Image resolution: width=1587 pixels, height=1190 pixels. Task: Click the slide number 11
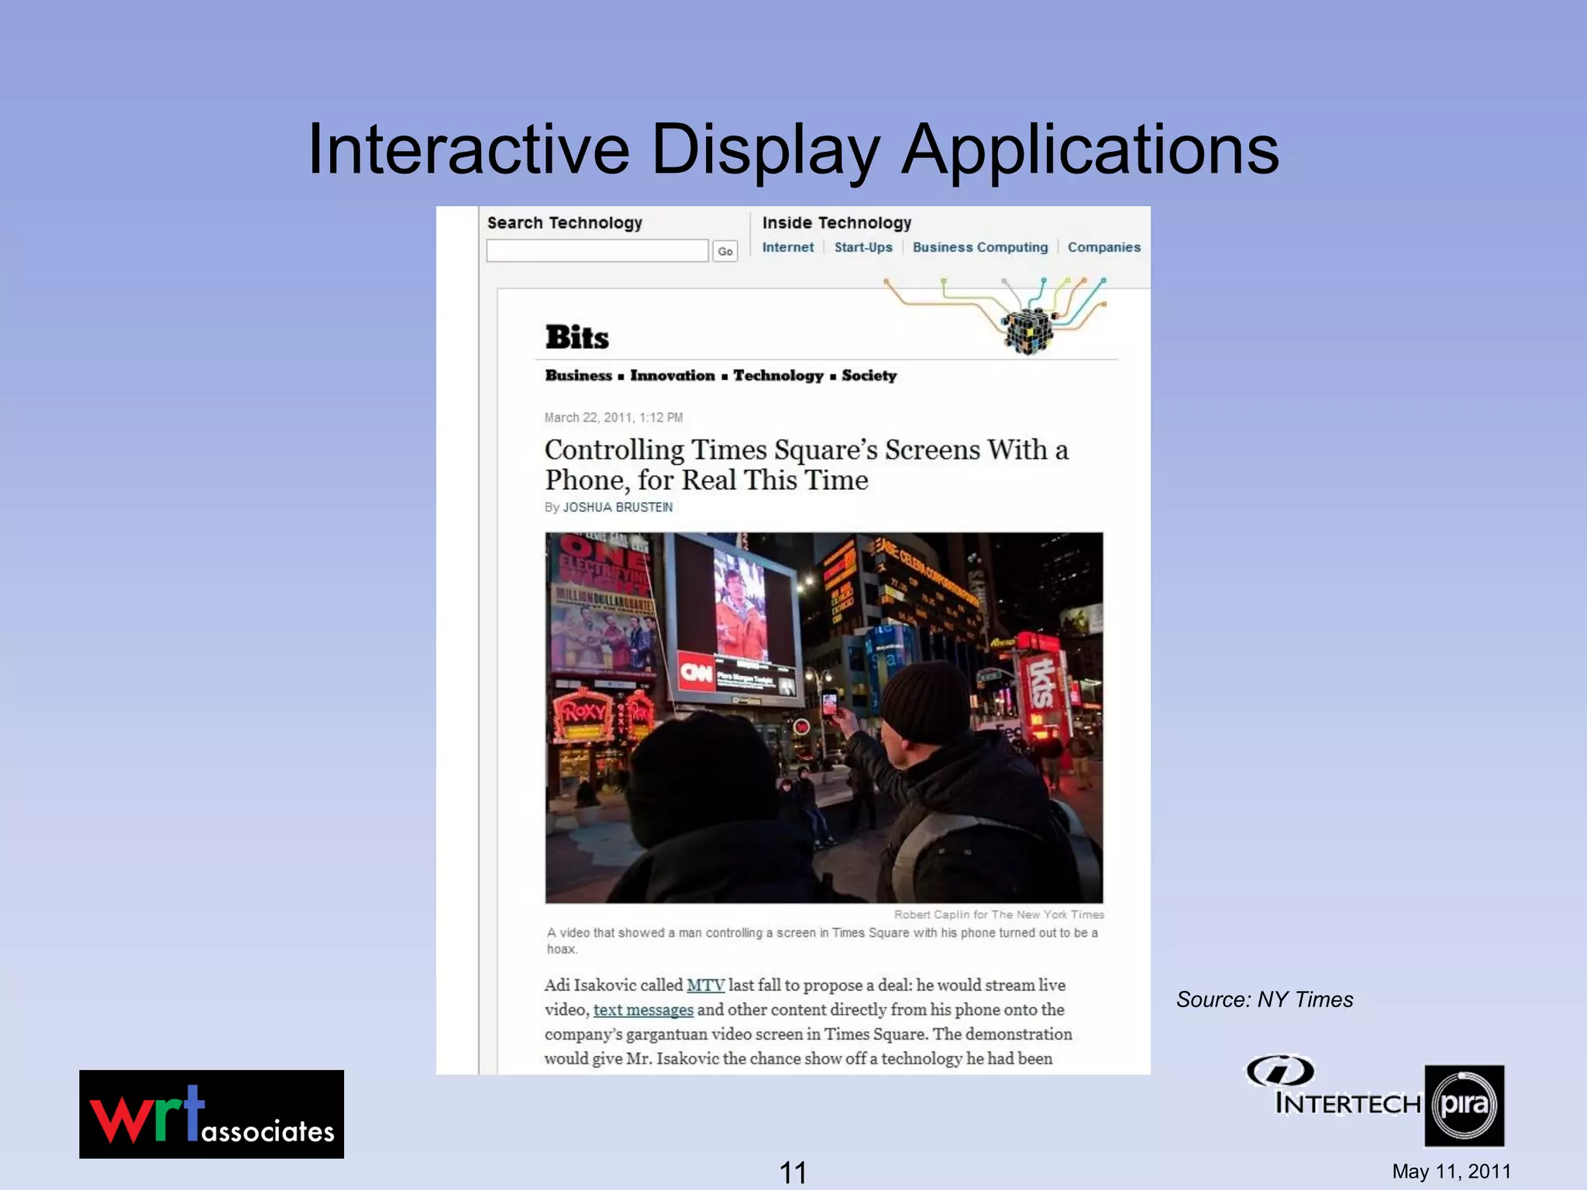(793, 1173)
